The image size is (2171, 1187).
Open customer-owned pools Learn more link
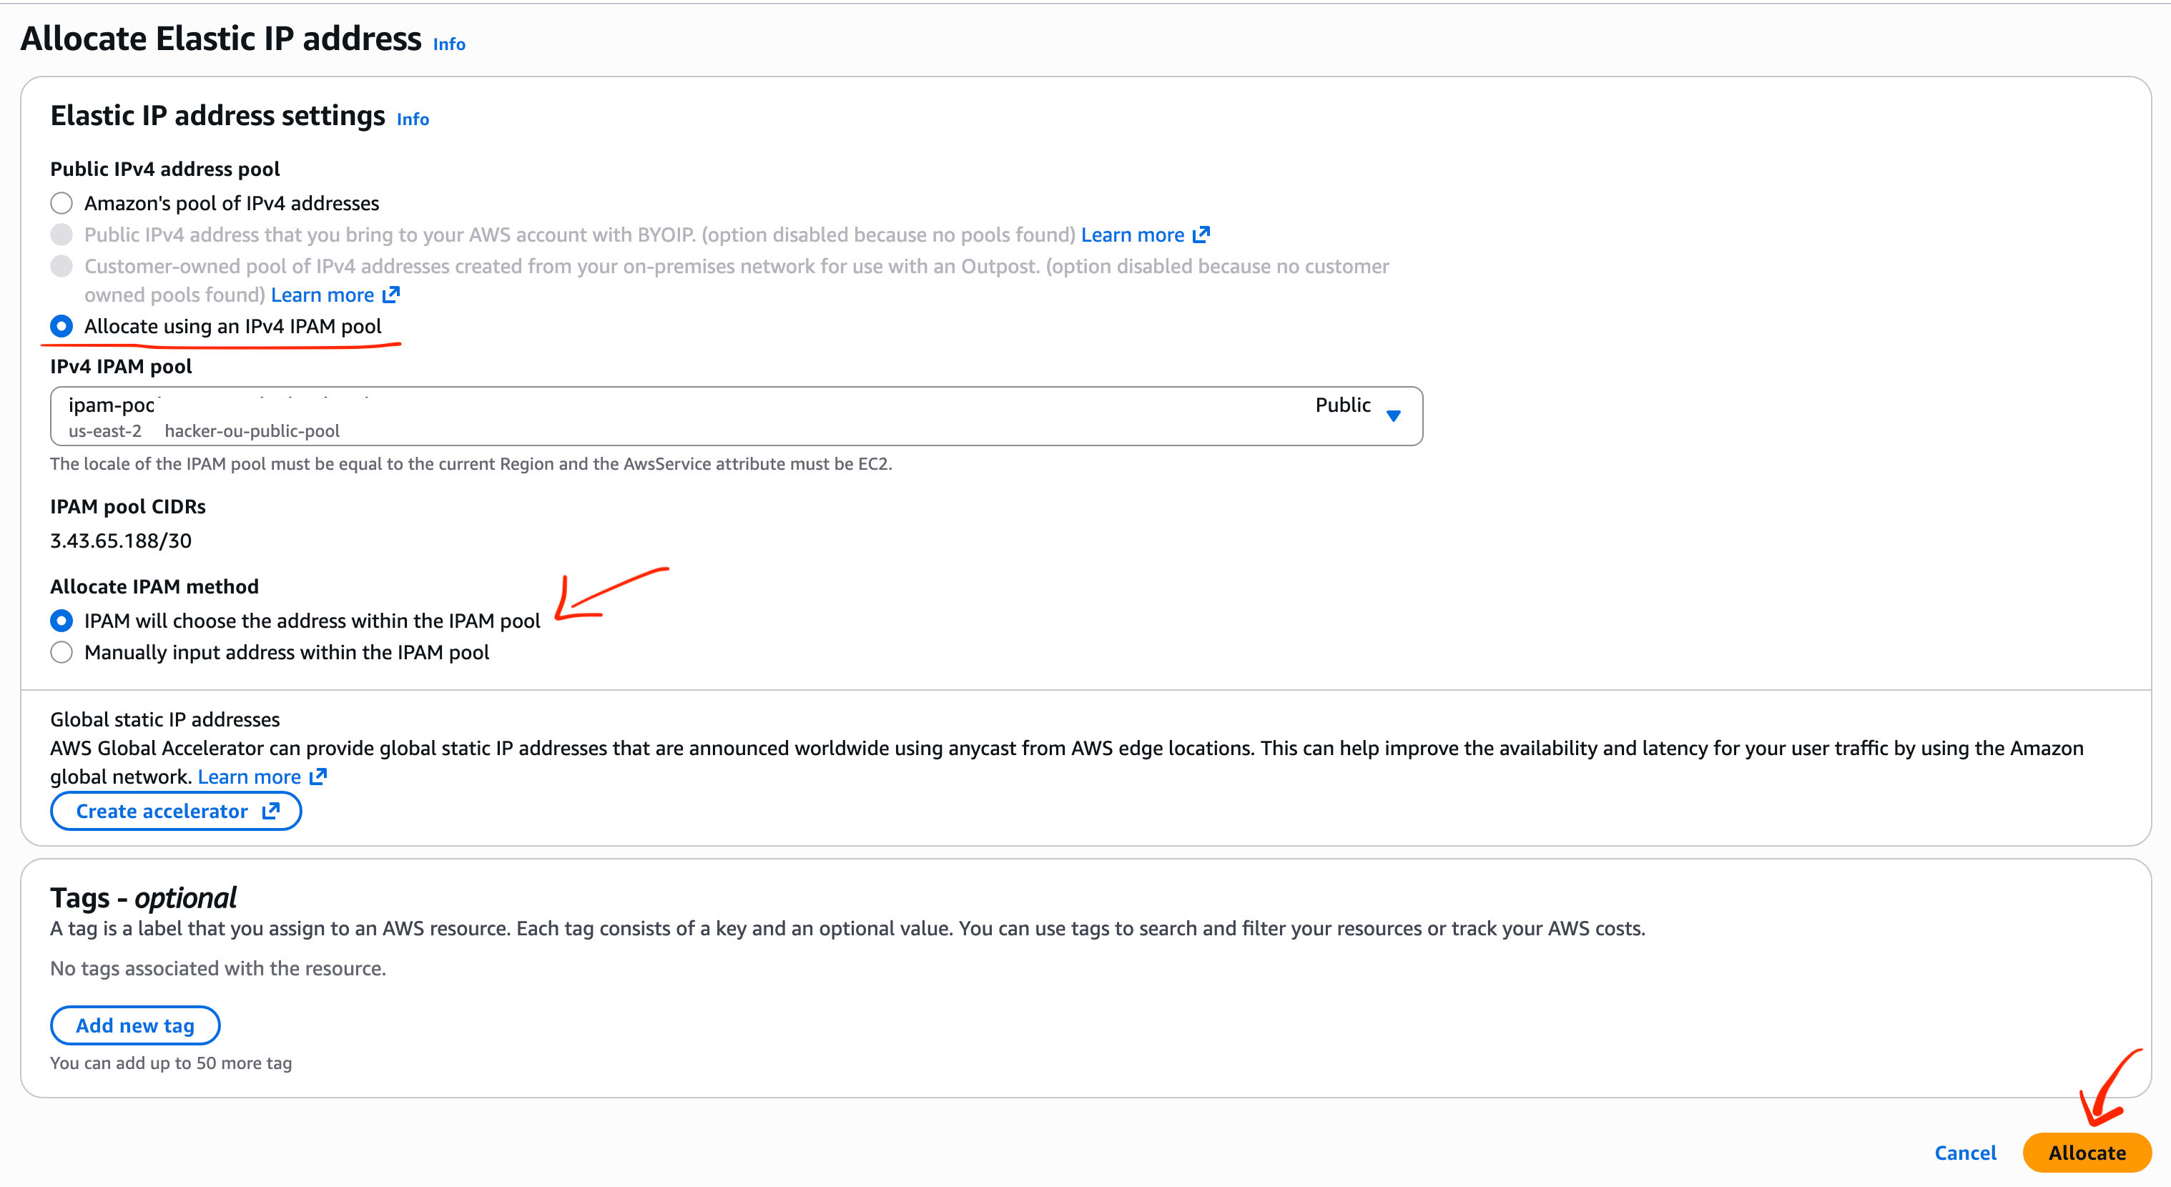[322, 295]
